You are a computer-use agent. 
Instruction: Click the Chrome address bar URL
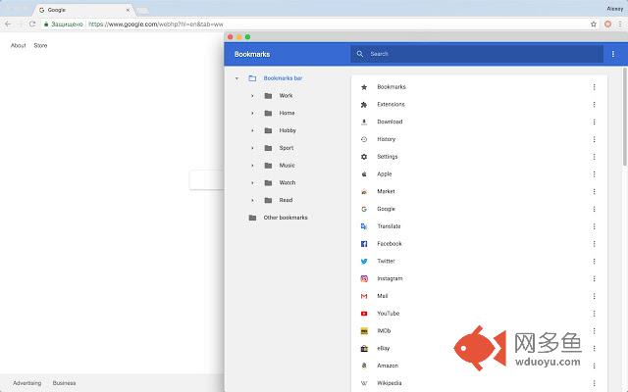pyautogui.click(x=156, y=24)
